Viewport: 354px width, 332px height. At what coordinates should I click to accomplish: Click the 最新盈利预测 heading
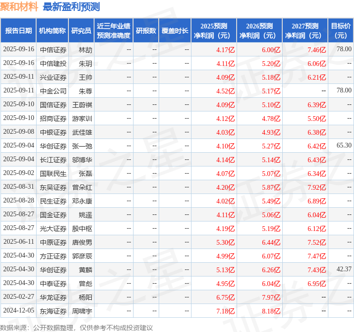[x=71, y=7]
